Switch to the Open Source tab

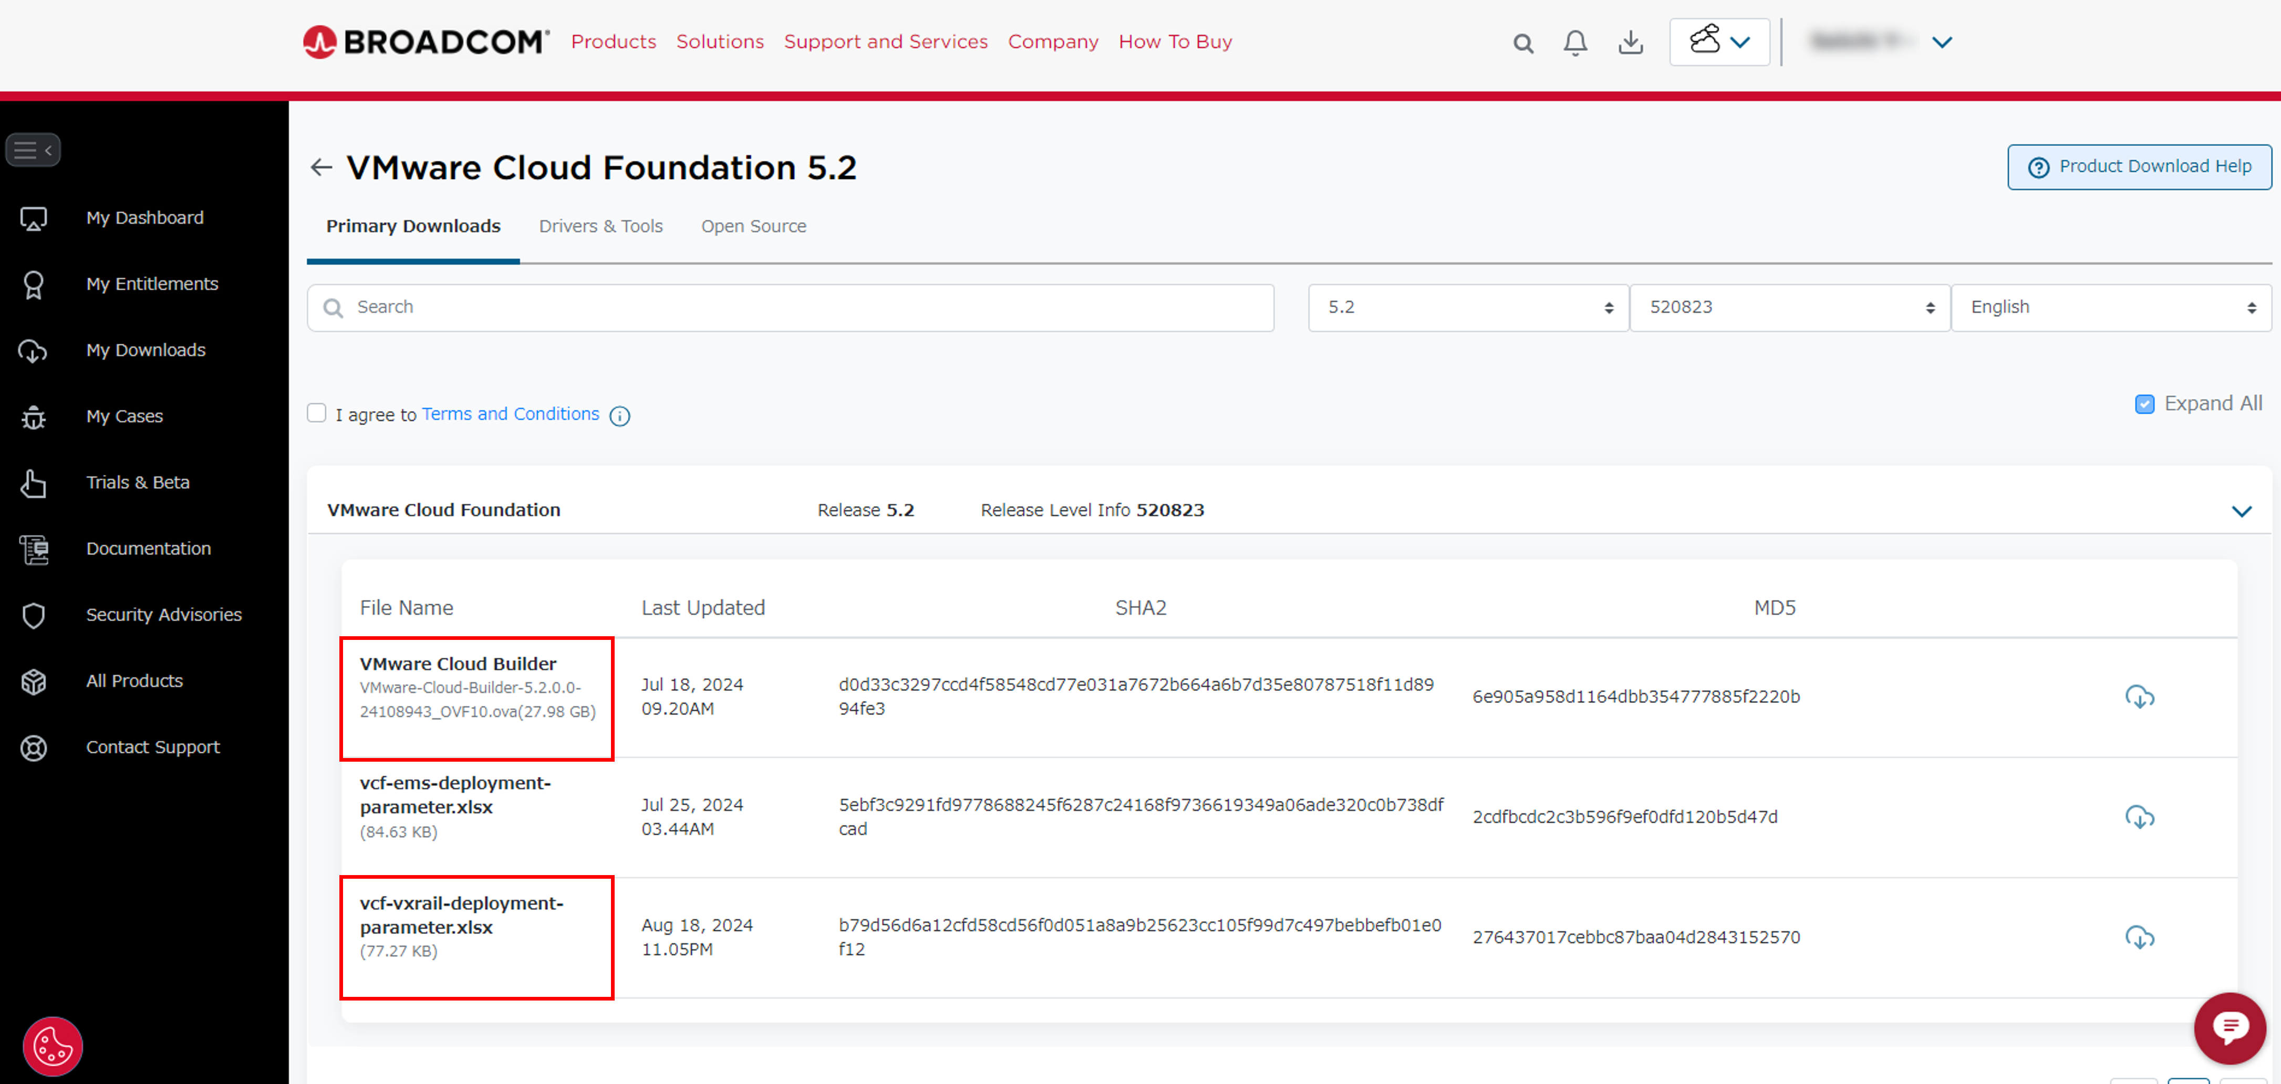[753, 227]
